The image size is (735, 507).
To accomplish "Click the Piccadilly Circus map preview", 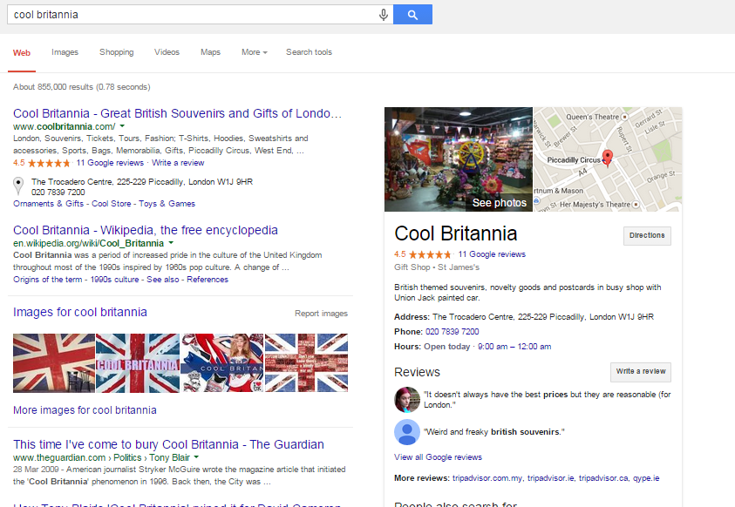I will 608,159.
